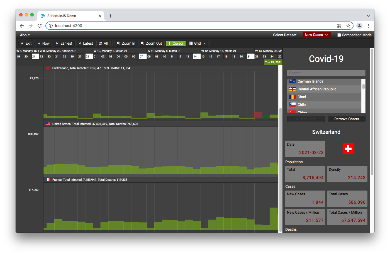The height and width of the screenshot is (255, 390).
Task: Open a new browser tab
Action: [x=110, y=16]
